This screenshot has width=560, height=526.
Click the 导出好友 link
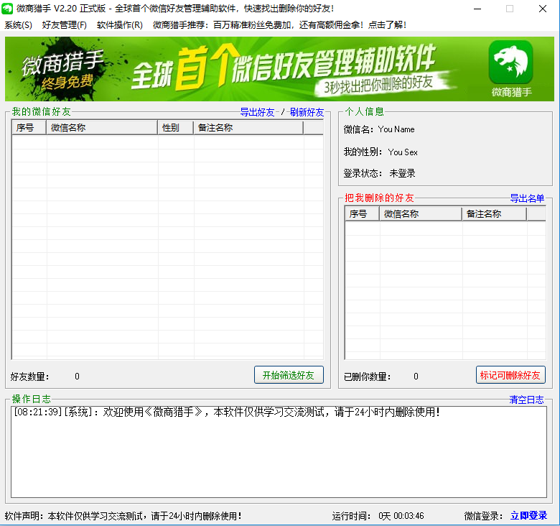[257, 112]
